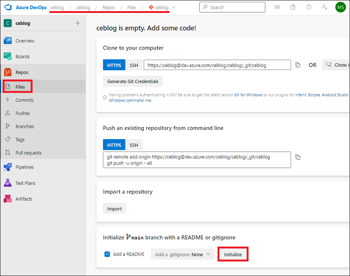Click the Files breadcrumb link
The width and height of the screenshot is (350, 276).
131,7
